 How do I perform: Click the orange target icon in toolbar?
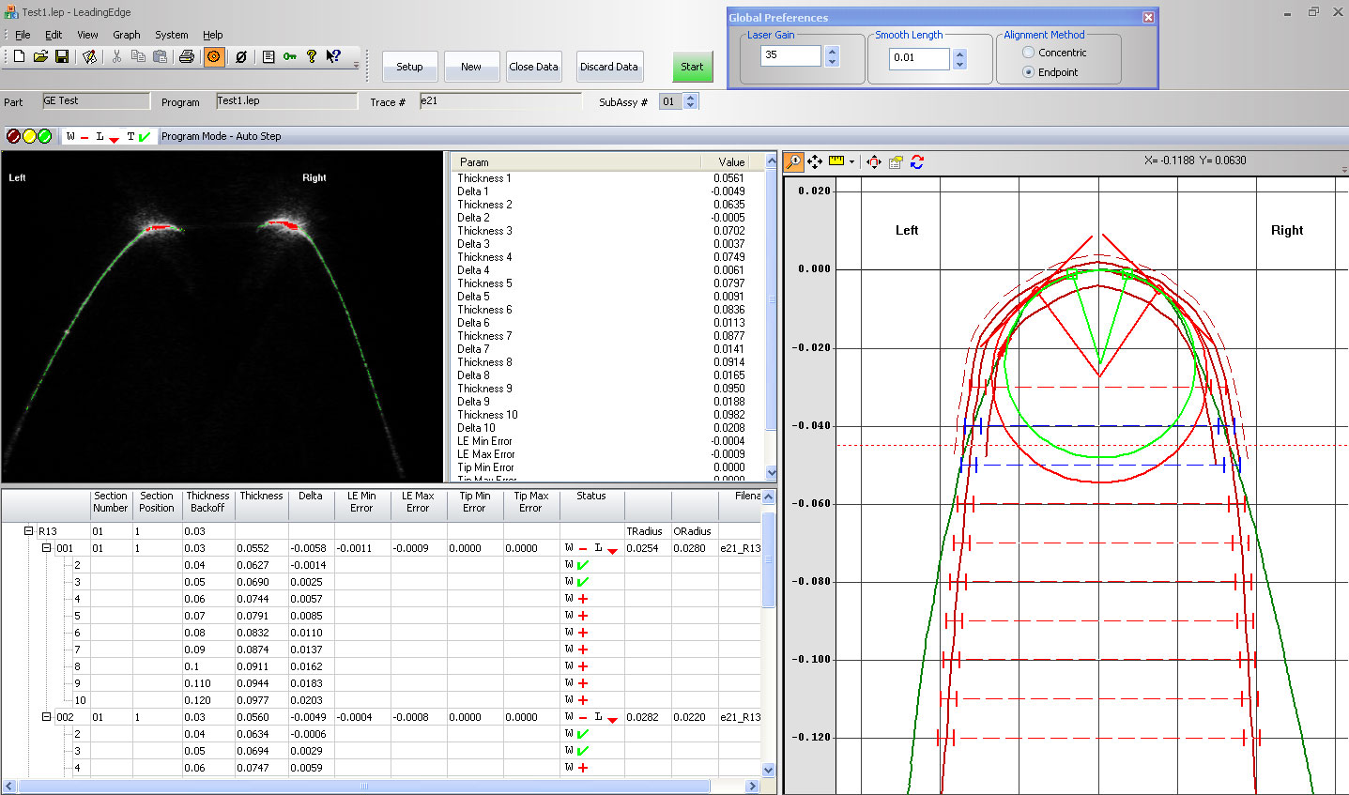coord(214,56)
